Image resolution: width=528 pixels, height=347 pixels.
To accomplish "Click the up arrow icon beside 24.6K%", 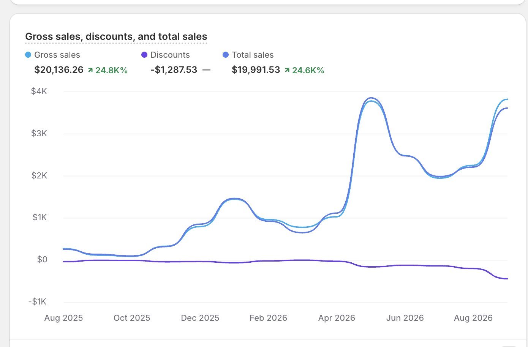I will pos(287,70).
